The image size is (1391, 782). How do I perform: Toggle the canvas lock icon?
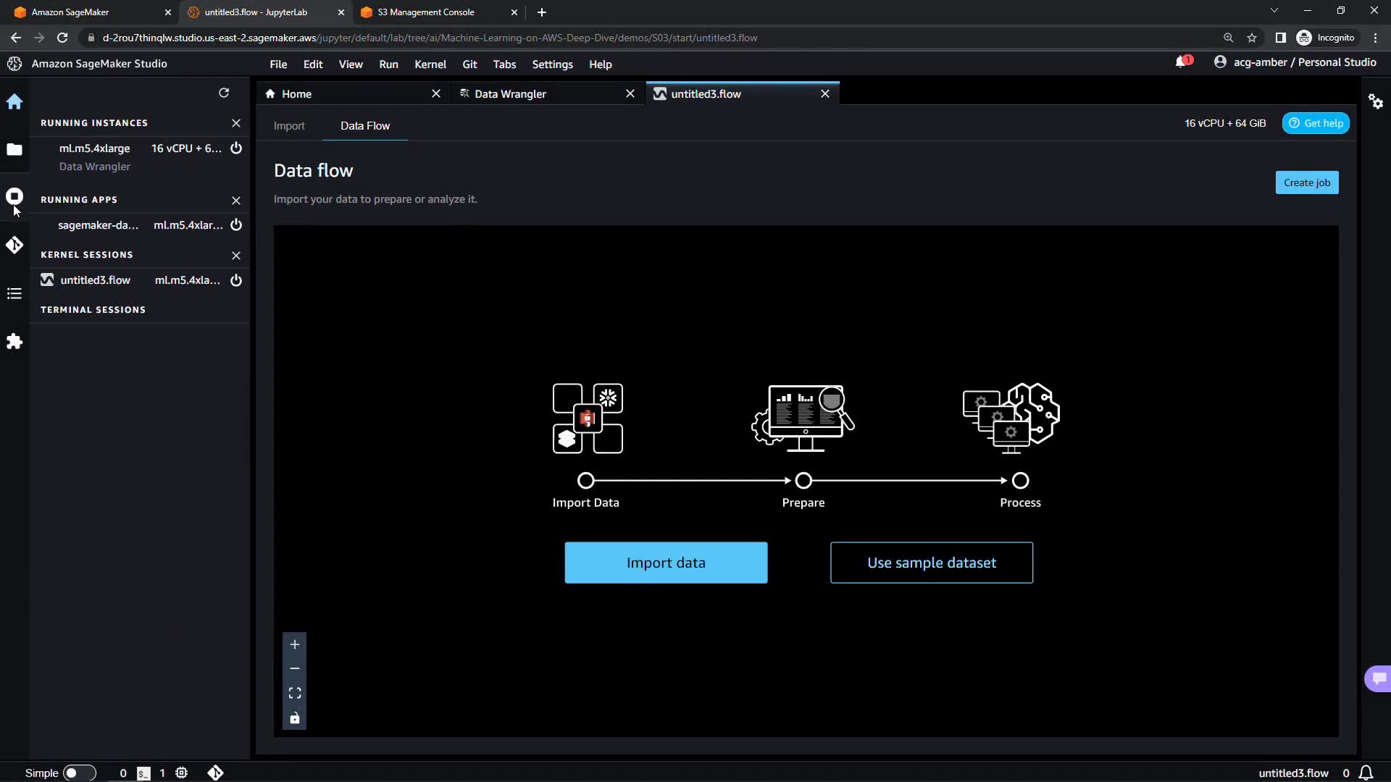pos(295,718)
